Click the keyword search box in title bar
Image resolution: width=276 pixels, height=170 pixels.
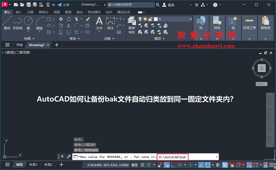coord(131,5)
